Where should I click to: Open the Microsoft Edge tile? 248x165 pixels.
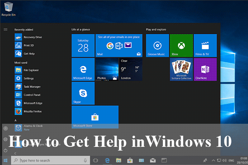click(x=83, y=69)
